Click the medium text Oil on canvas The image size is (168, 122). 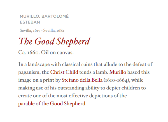pos(57,52)
